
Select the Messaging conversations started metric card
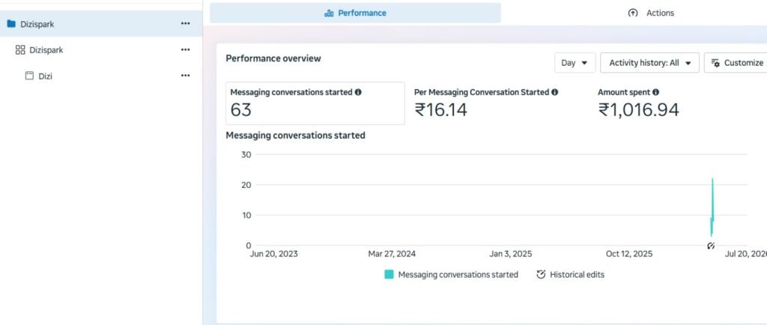pyautogui.click(x=315, y=103)
